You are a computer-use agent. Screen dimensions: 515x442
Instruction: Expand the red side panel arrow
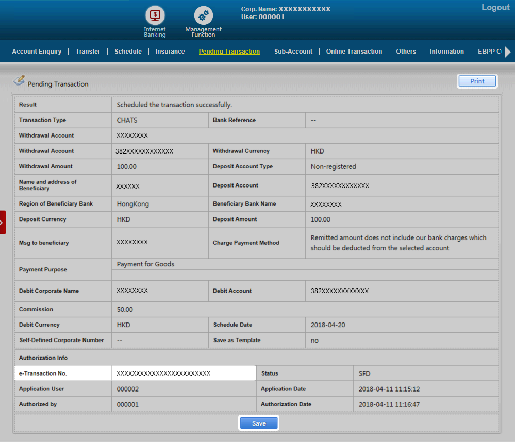(3, 223)
